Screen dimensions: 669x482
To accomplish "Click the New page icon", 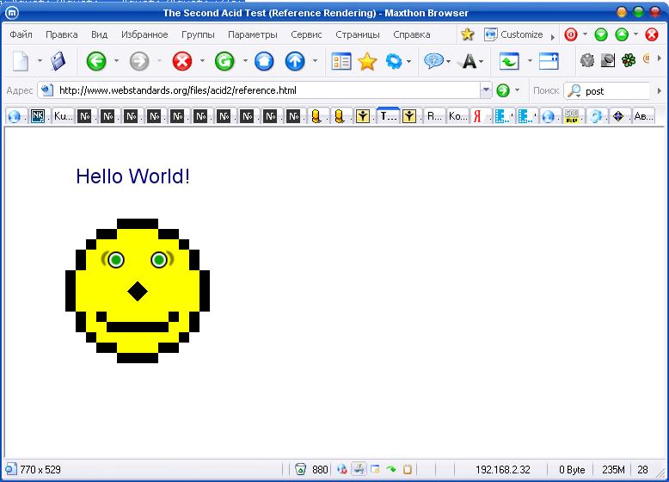I will click(x=21, y=61).
